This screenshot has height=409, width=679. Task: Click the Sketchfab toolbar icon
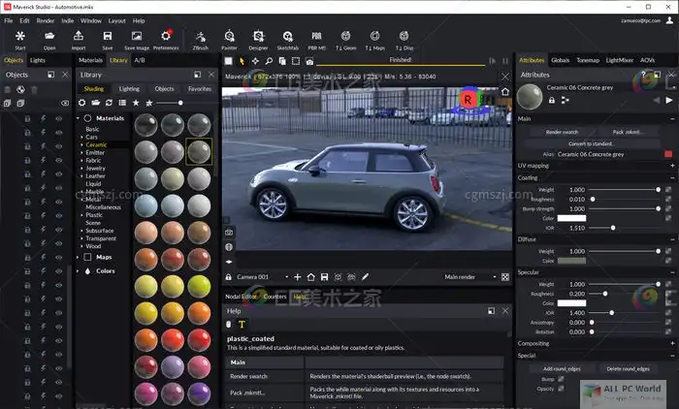click(287, 36)
